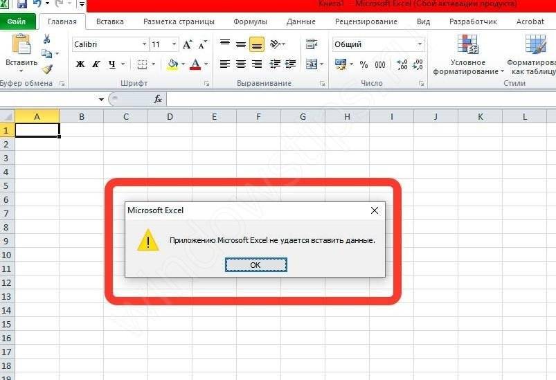
Task: Toggle bold (Ж) formatting
Action: [x=80, y=64]
